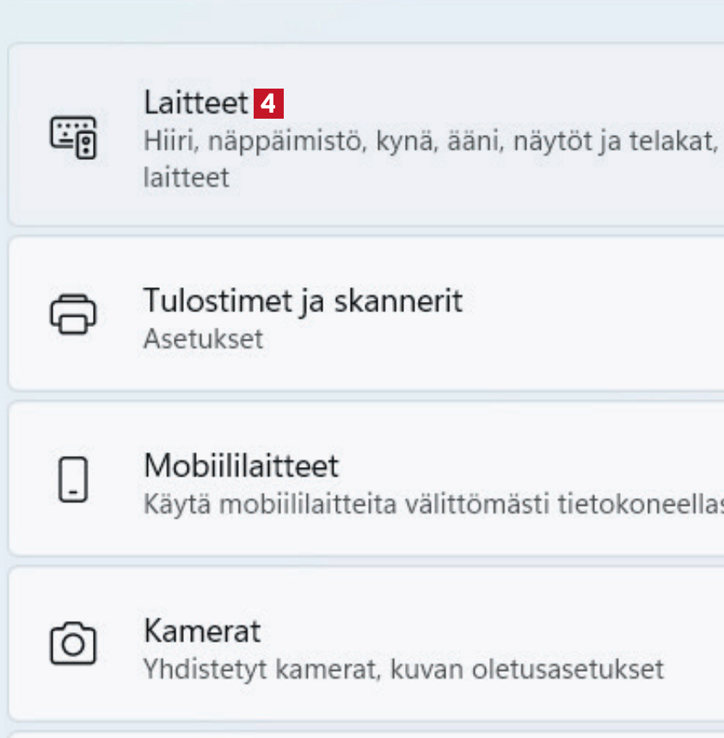
Task: Open the Kamerat settings page
Action: coord(202,630)
